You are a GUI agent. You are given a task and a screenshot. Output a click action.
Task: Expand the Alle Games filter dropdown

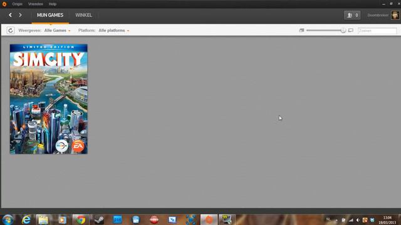pos(57,31)
